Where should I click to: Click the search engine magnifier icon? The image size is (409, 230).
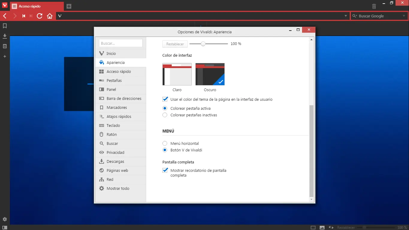[x=354, y=16]
